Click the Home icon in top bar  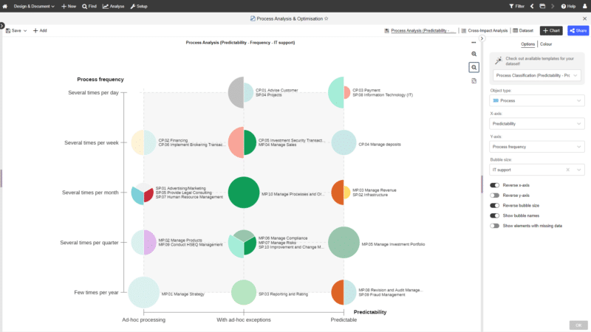pos(5,6)
